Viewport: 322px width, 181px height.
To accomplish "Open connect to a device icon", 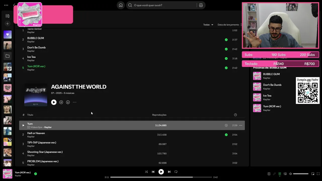I will pos(285,174).
